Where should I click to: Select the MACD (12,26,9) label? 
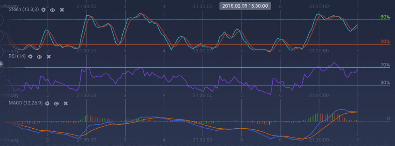click(26, 103)
